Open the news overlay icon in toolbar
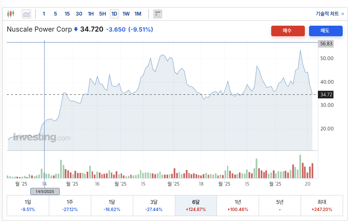The image size is (349, 222). click(158, 14)
